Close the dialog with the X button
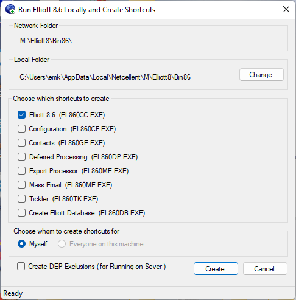296x300 pixels. coord(286,9)
